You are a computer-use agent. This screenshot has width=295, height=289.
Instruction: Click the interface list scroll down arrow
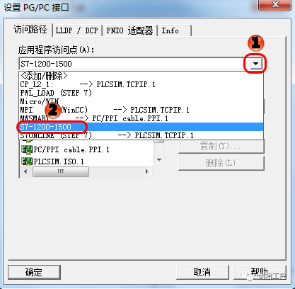click(x=159, y=160)
